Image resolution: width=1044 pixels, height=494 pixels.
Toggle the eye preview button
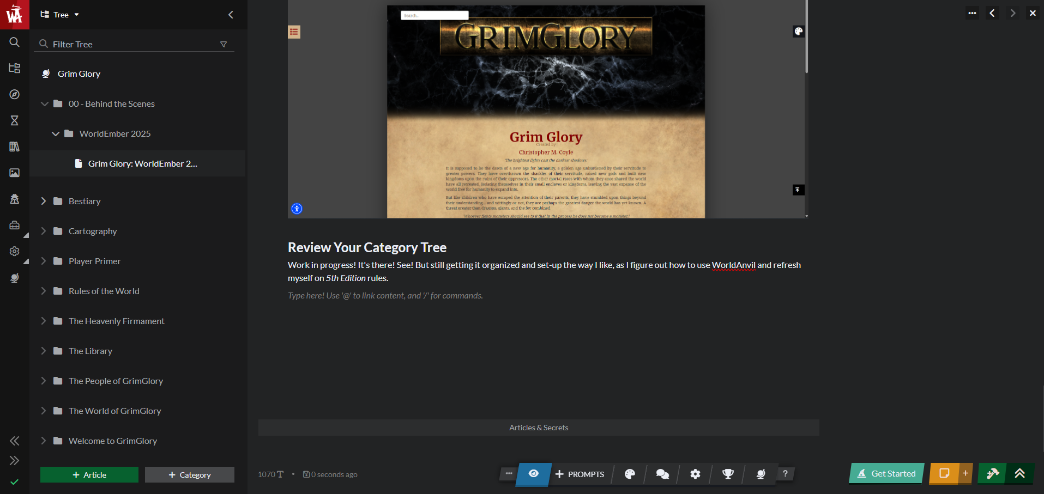point(534,474)
